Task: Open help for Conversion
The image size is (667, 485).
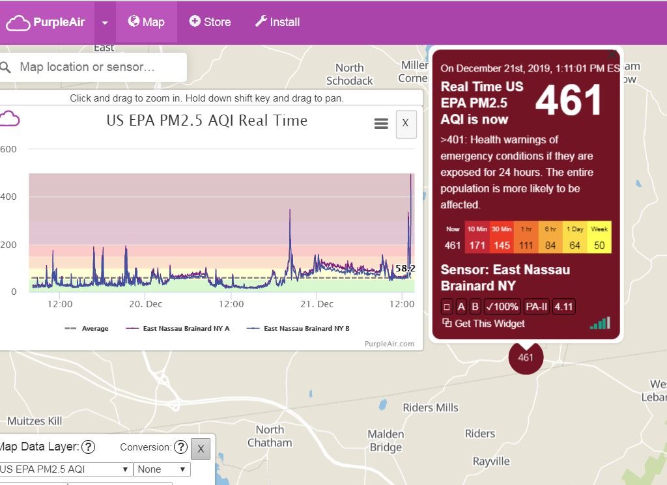Action: click(x=181, y=447)
